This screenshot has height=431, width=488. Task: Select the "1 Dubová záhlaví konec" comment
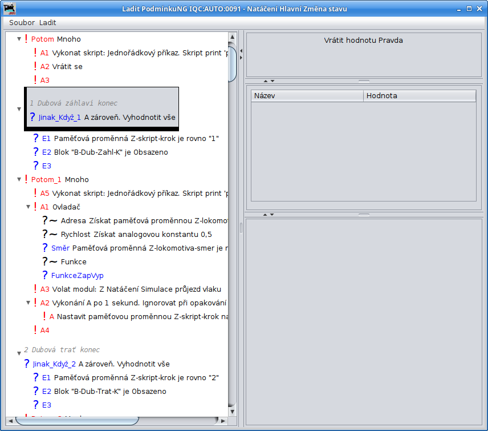(74, 103)
